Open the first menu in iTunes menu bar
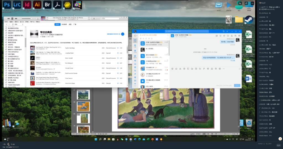Screen dimensions: 283x149 click(6, 21)
